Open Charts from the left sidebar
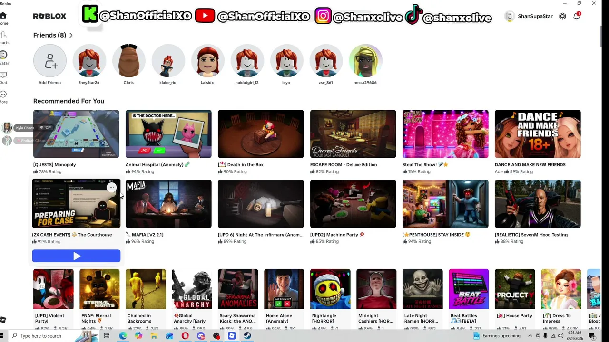 (x=3, y=38)
